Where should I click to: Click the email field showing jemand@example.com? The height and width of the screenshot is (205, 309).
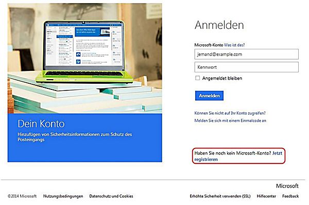click(x=246, y=54)
